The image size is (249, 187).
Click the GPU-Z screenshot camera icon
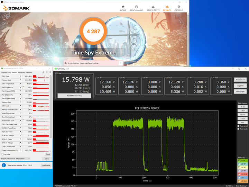click(43, 72)
